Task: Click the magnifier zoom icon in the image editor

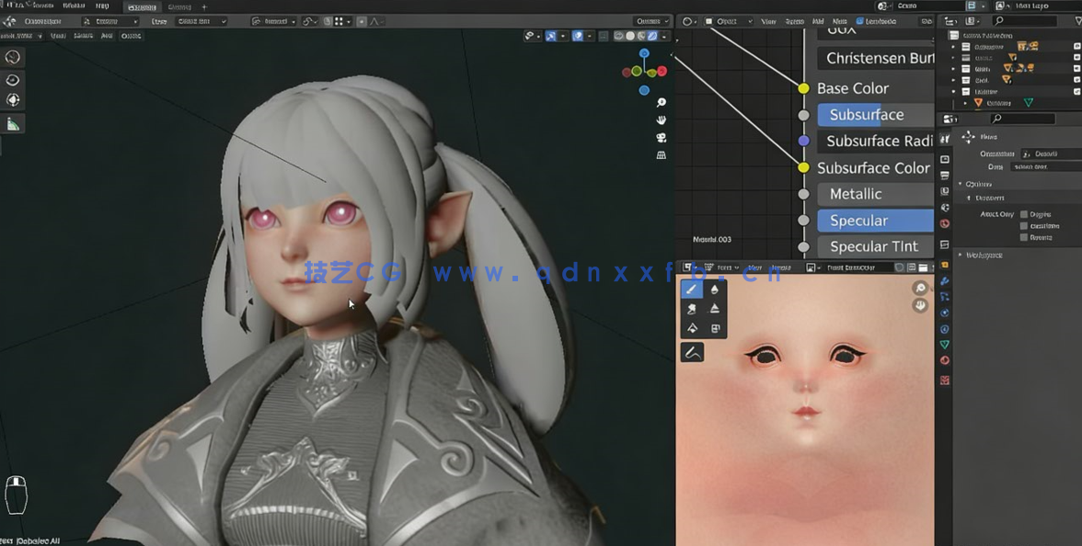Action: (x=919, y=288)
